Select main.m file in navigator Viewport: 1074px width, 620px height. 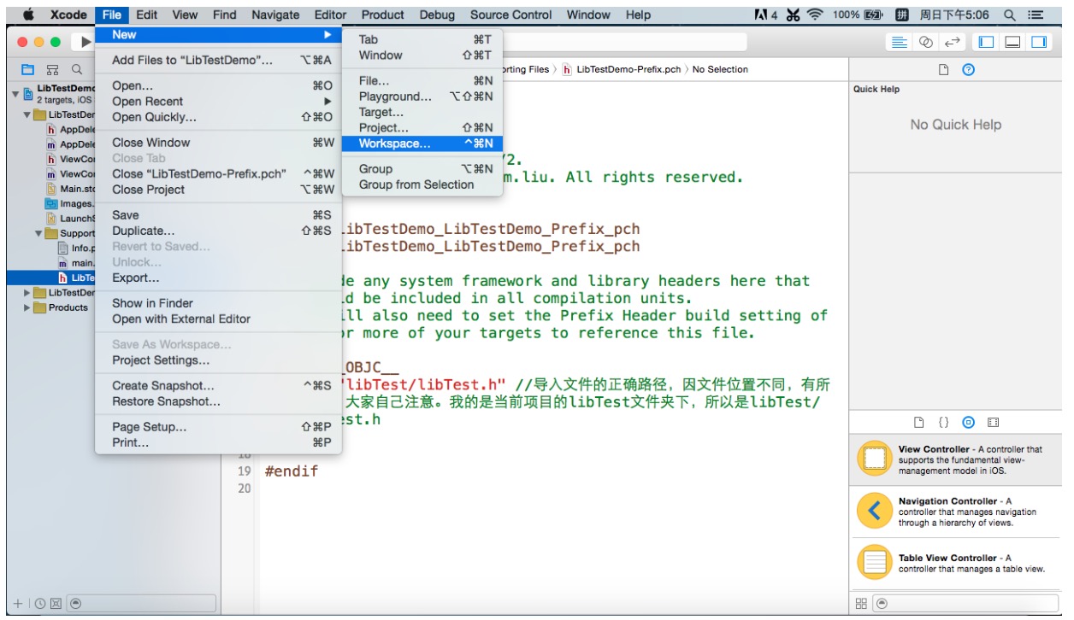(77, 263)
